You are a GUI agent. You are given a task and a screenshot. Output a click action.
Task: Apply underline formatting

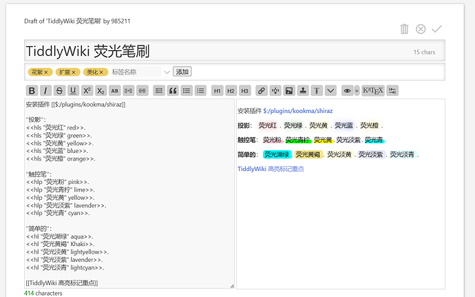click(x=73, y=90)
